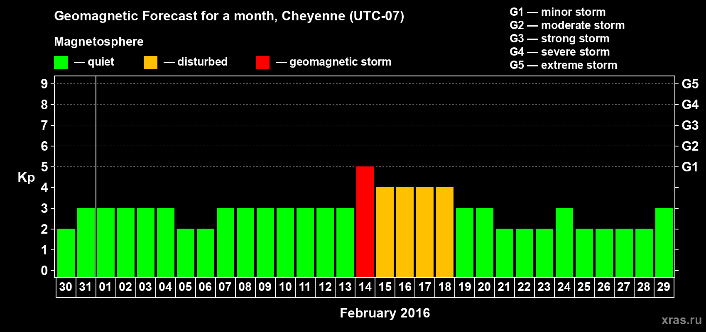Click the G1 minor storm legend line
Viewport: 706px width, 332px height.
[558, 12]
